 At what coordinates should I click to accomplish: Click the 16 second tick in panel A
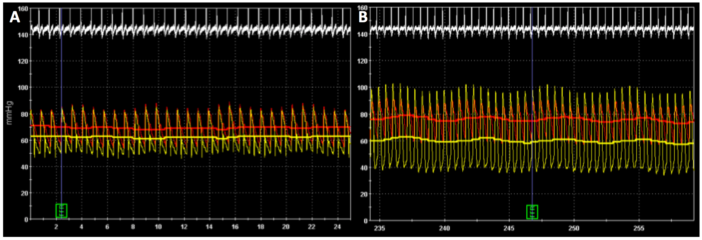tap(235, 227)
